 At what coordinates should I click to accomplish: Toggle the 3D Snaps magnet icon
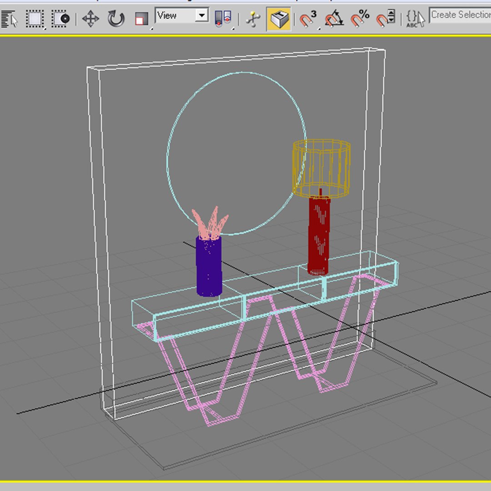pos(308,19)
